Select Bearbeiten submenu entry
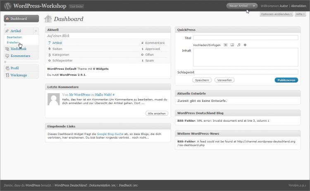Image resolution: width=310 pixels, height=191 pixels. 14,37
